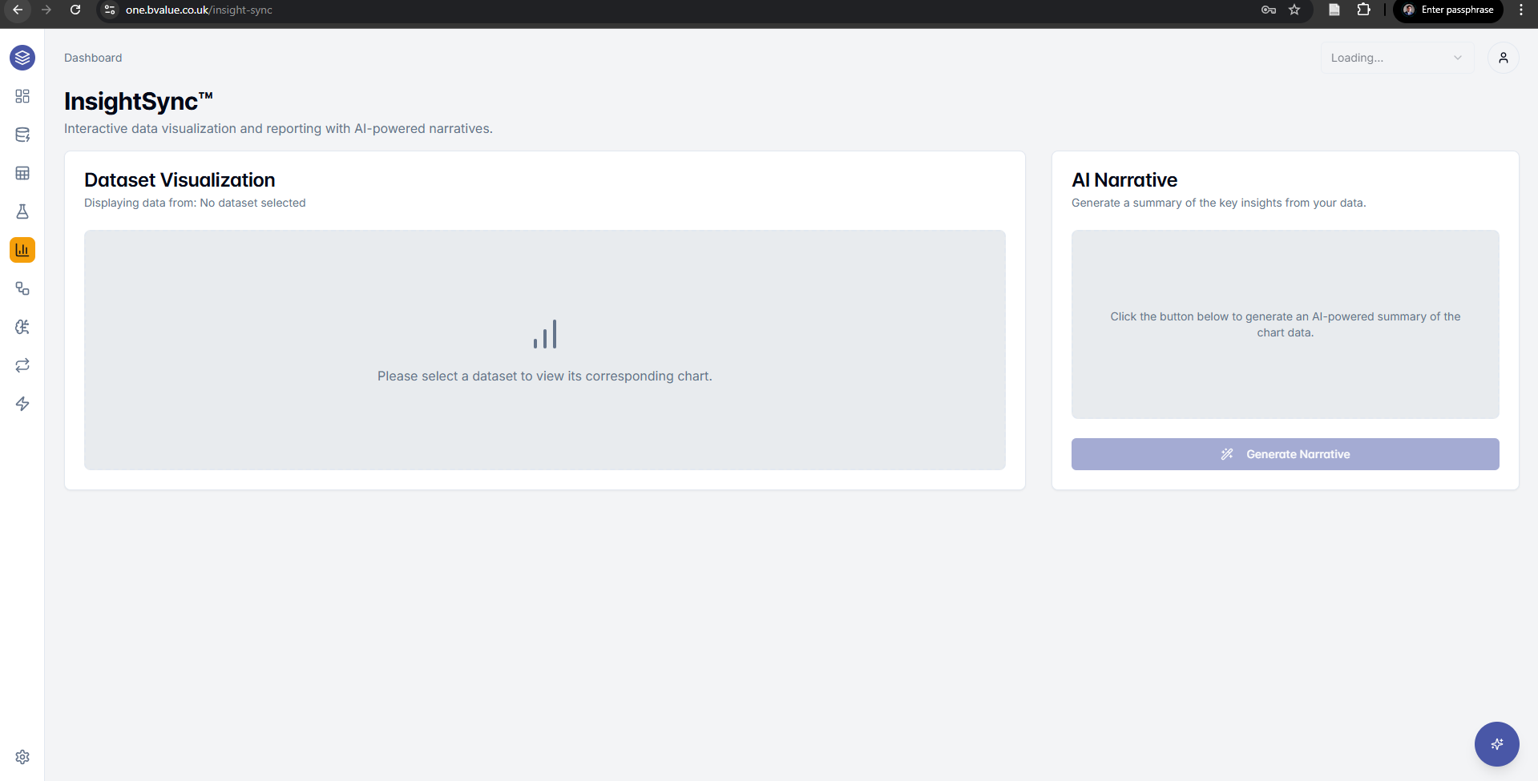Click the lightning bolt icon in sidebar

[22, 404]
